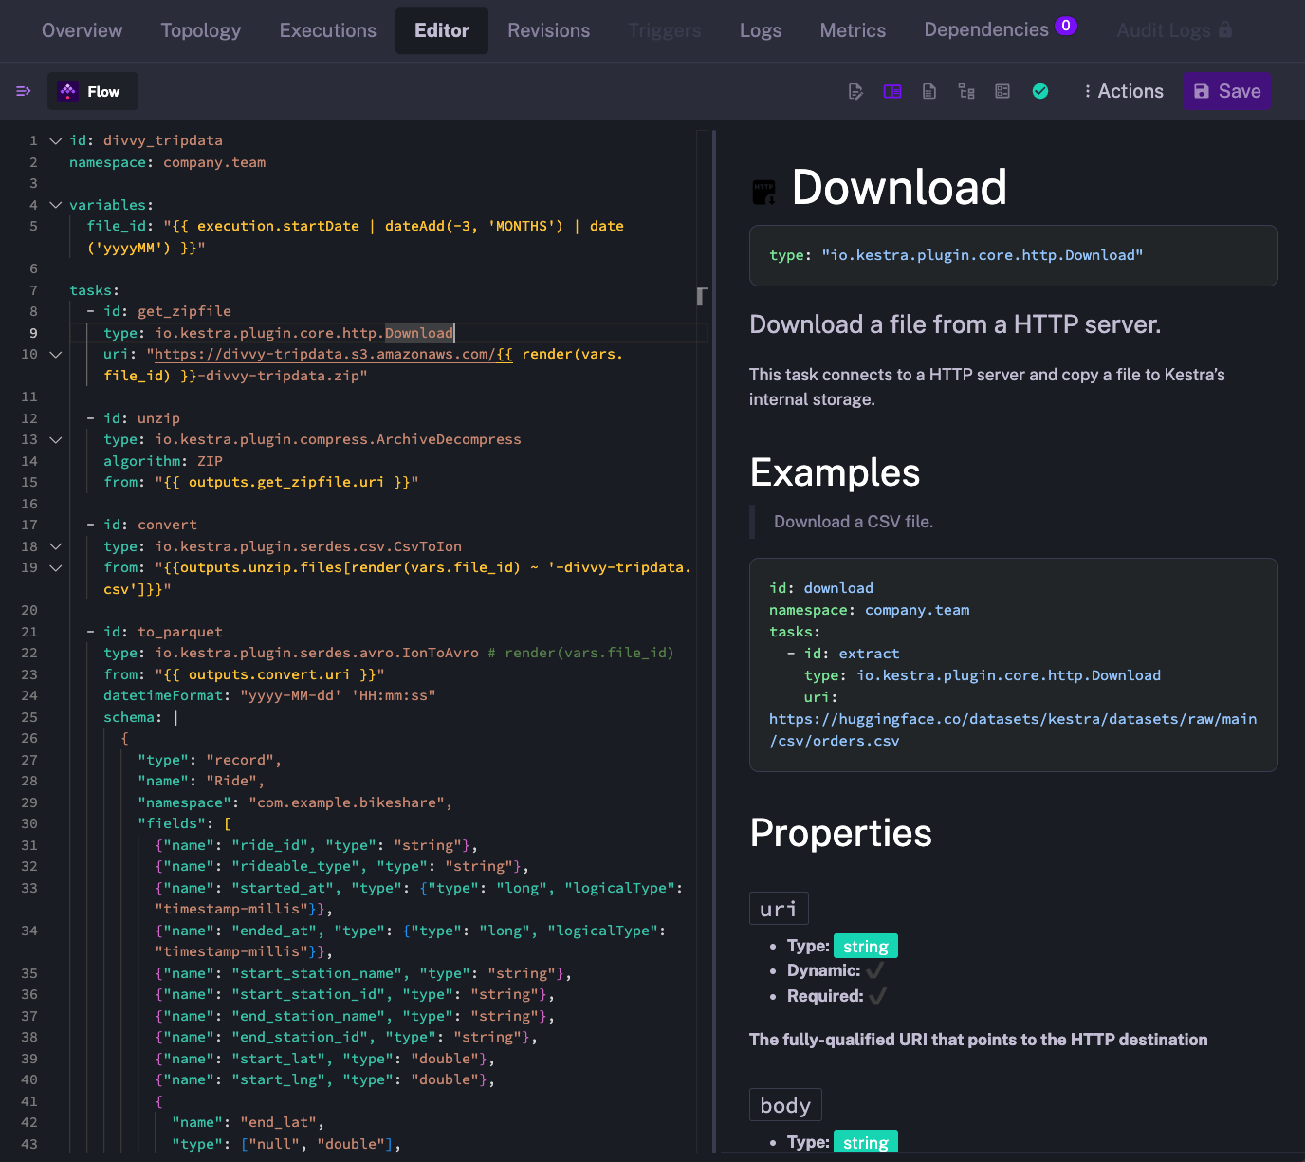This screenshot has width=1305, height=1162.
Task: Place cursor at end of line 9 Download
Action: click(455, 333)
